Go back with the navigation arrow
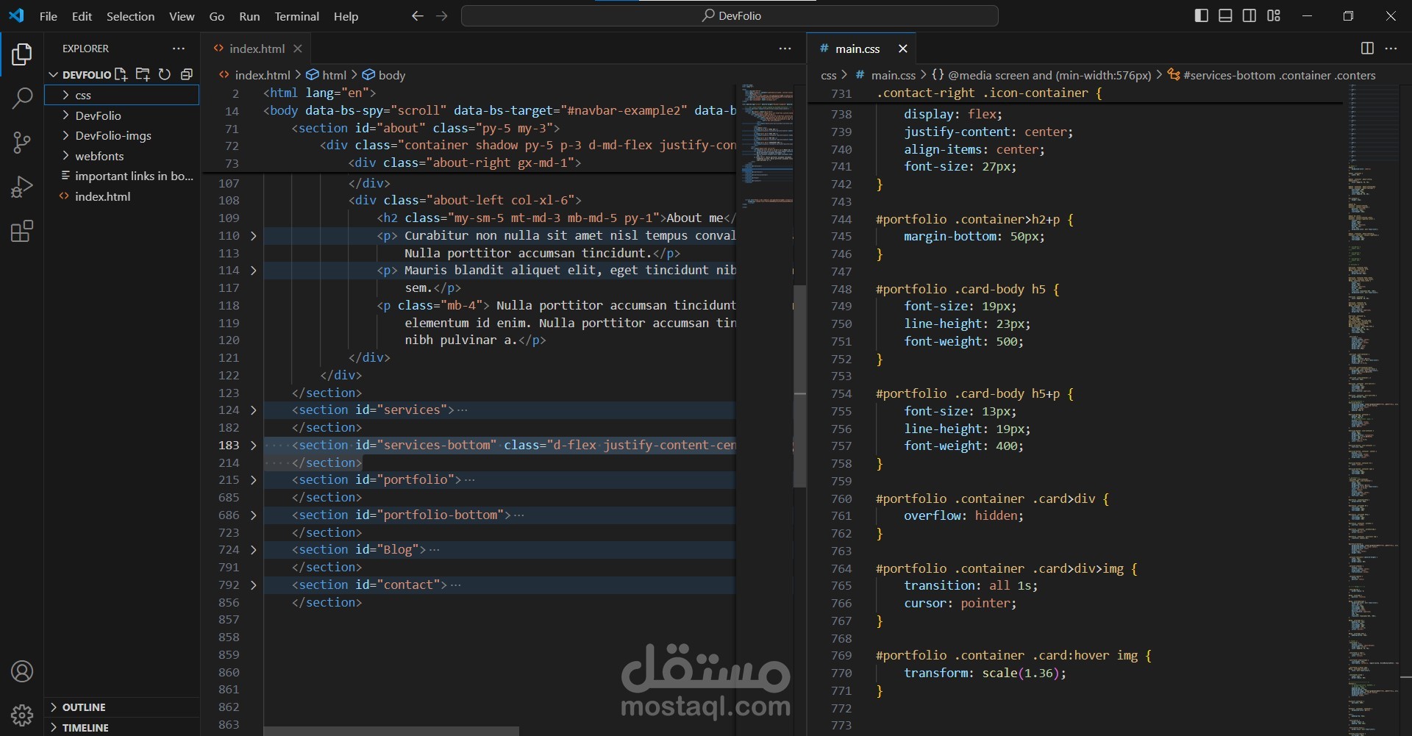Screen dimensions: 1412x736 point(418,15)
